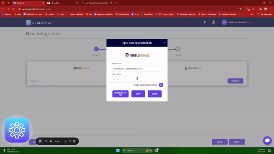Click the browser forward arrow
Viewport: 274px width, 154px height.
[8, 9]
